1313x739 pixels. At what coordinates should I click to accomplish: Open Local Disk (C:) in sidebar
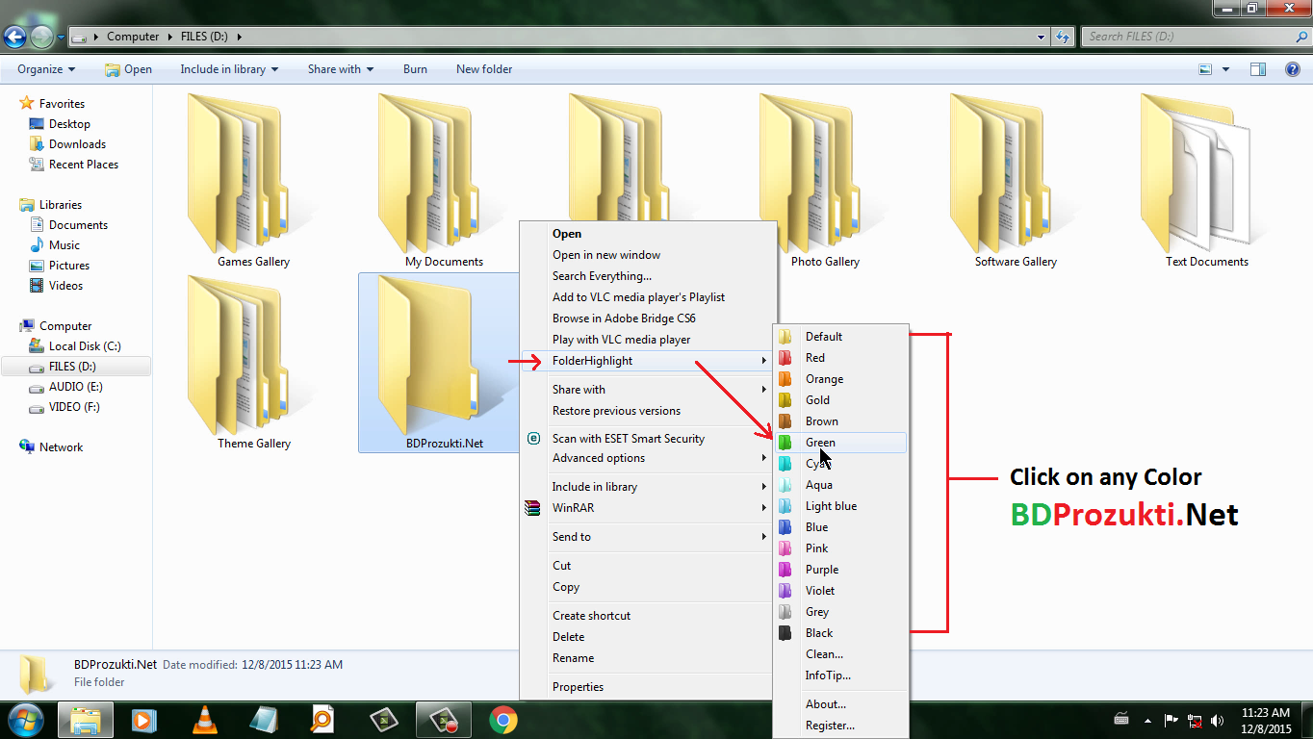tap(85, 346)
